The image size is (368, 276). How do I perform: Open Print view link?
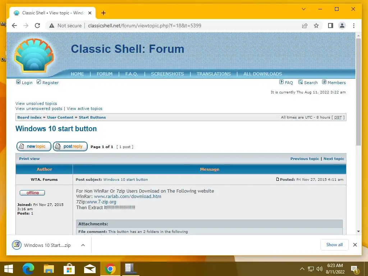tap(29, 158)
